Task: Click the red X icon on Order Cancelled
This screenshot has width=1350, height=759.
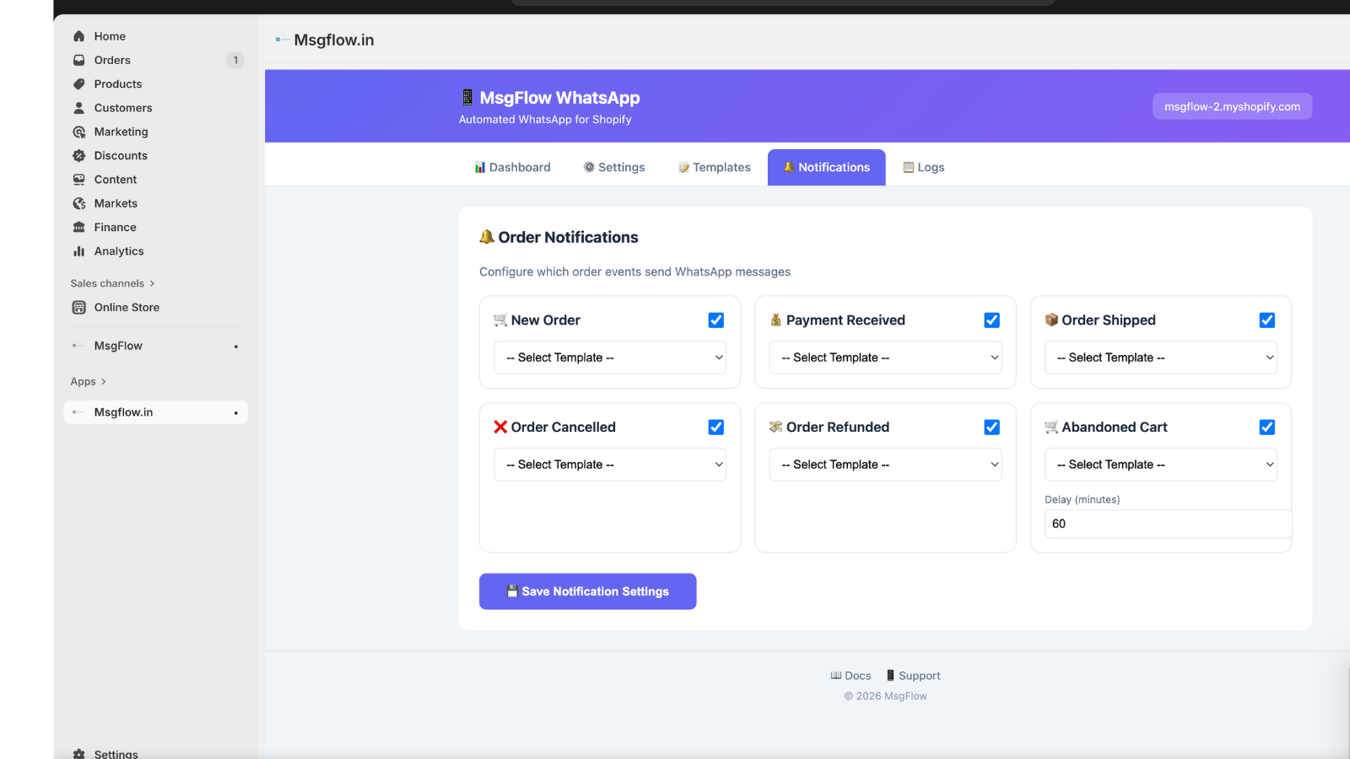Action: click(500, 427)
